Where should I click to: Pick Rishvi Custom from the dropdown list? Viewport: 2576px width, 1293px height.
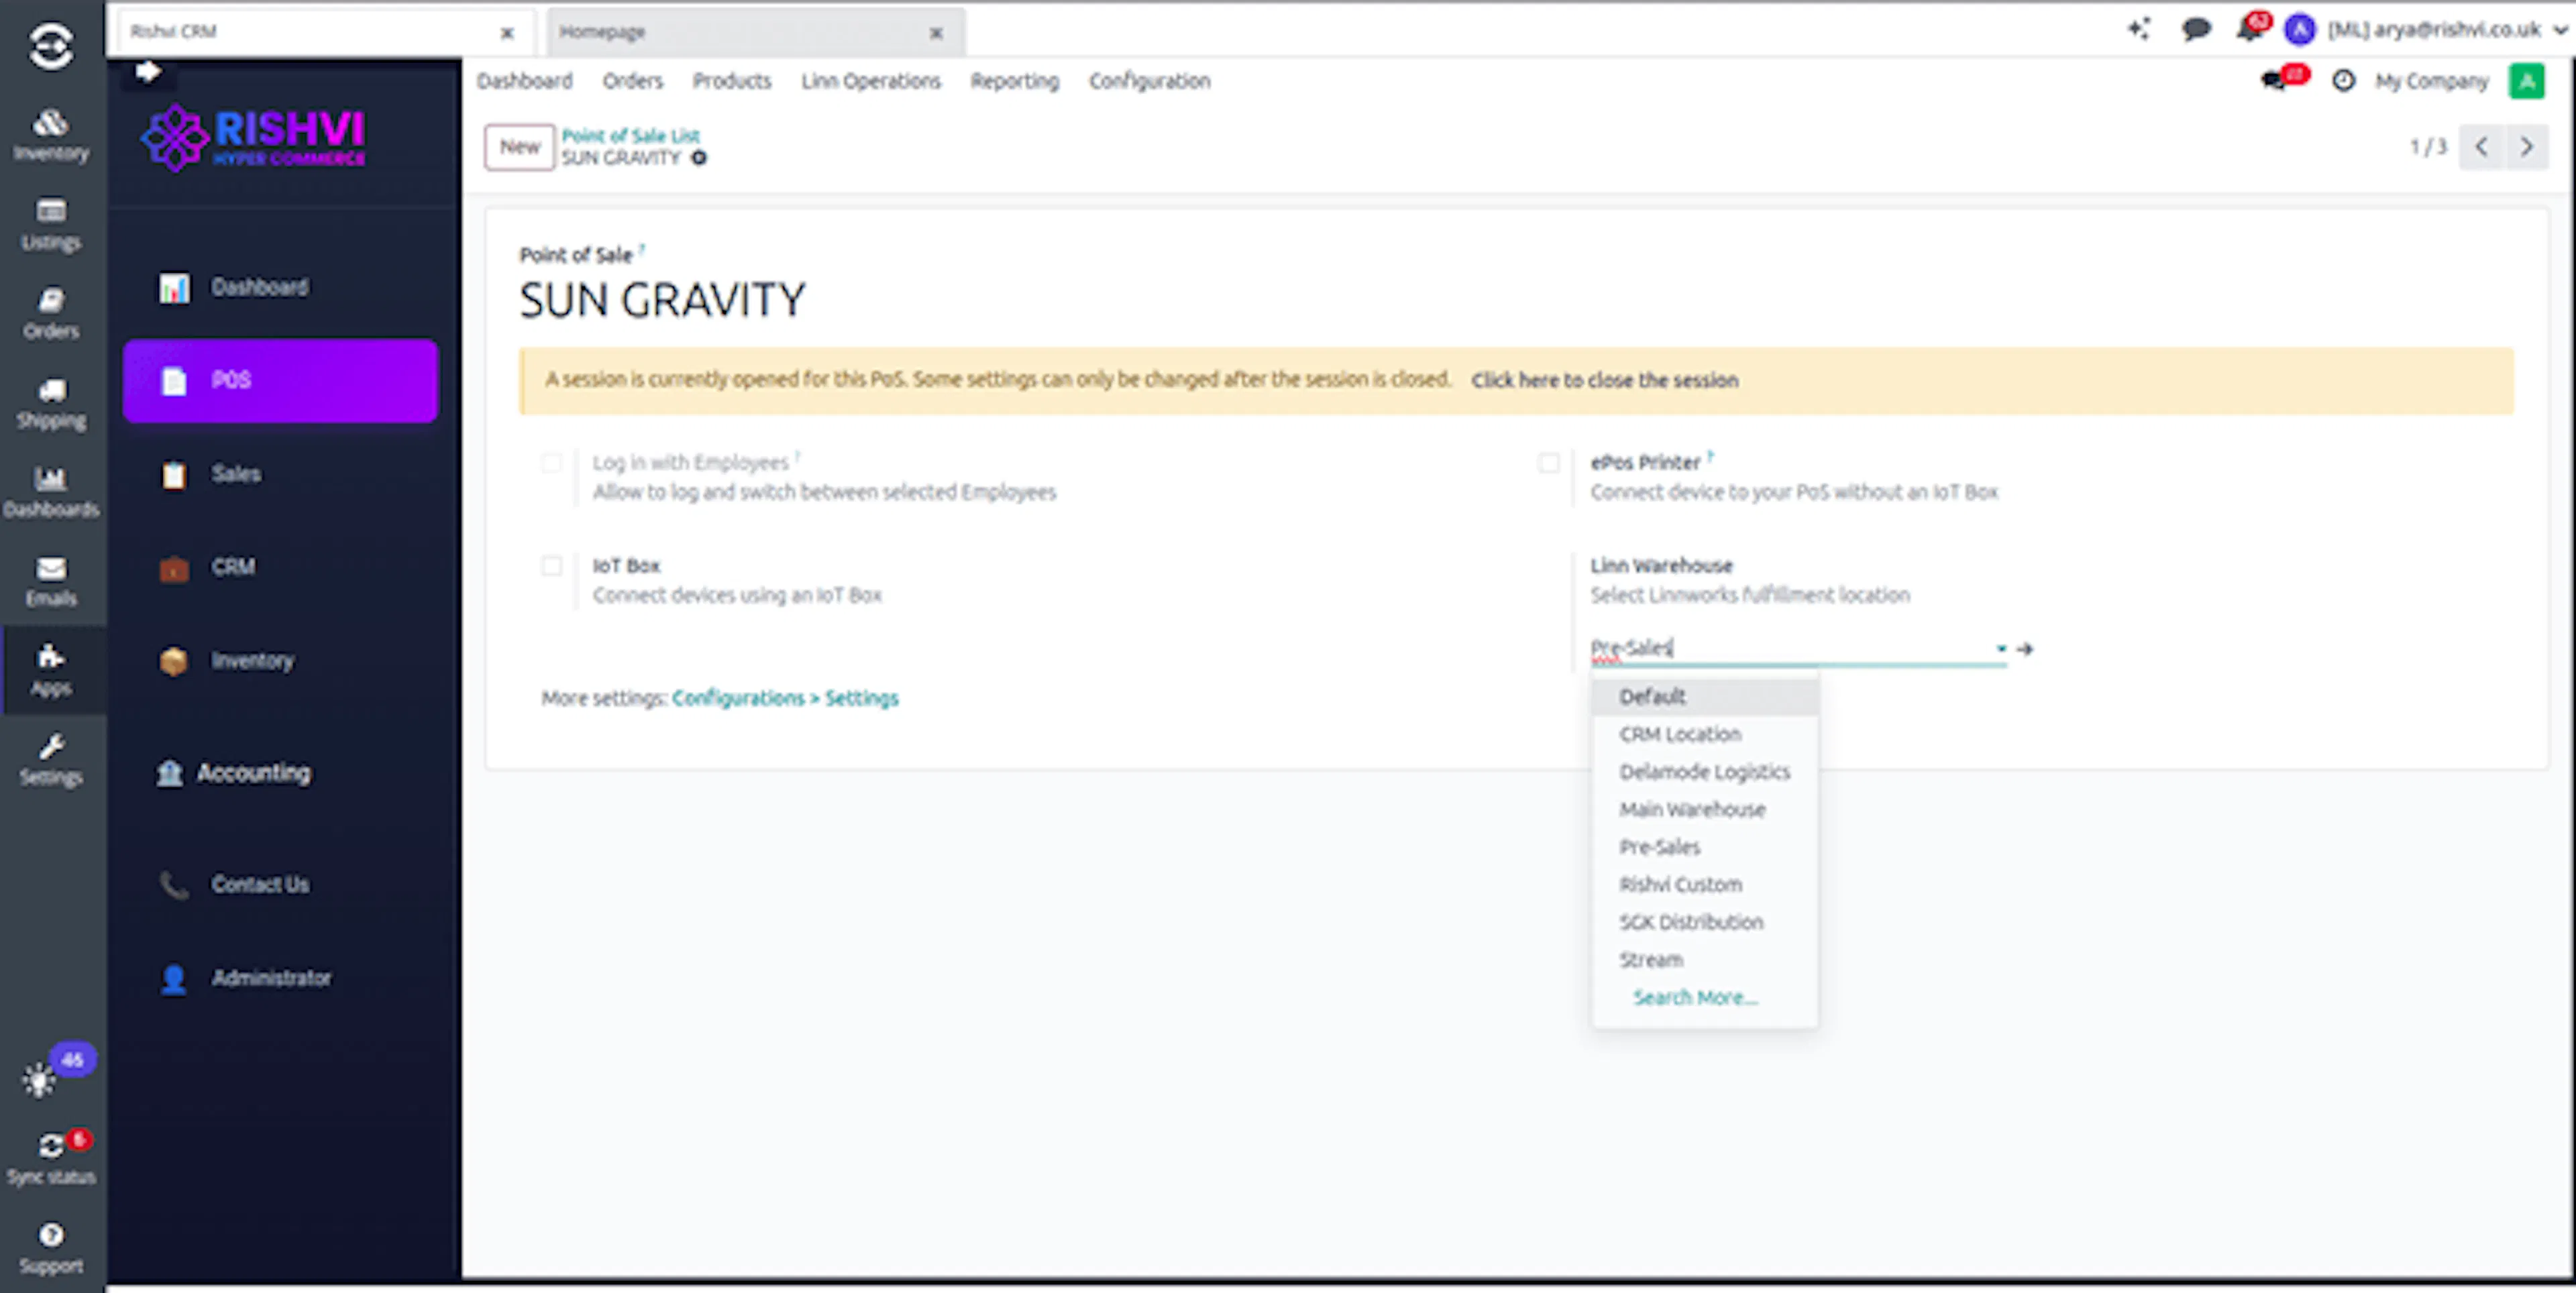tap(1705, 884)
